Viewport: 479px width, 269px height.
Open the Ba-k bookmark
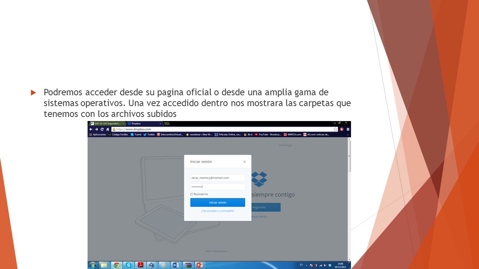tap(248, 134)
